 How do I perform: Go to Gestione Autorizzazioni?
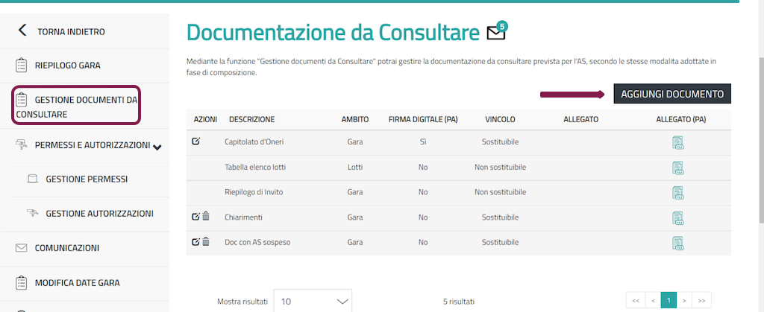pyautogui.click(x=99, y=214)
